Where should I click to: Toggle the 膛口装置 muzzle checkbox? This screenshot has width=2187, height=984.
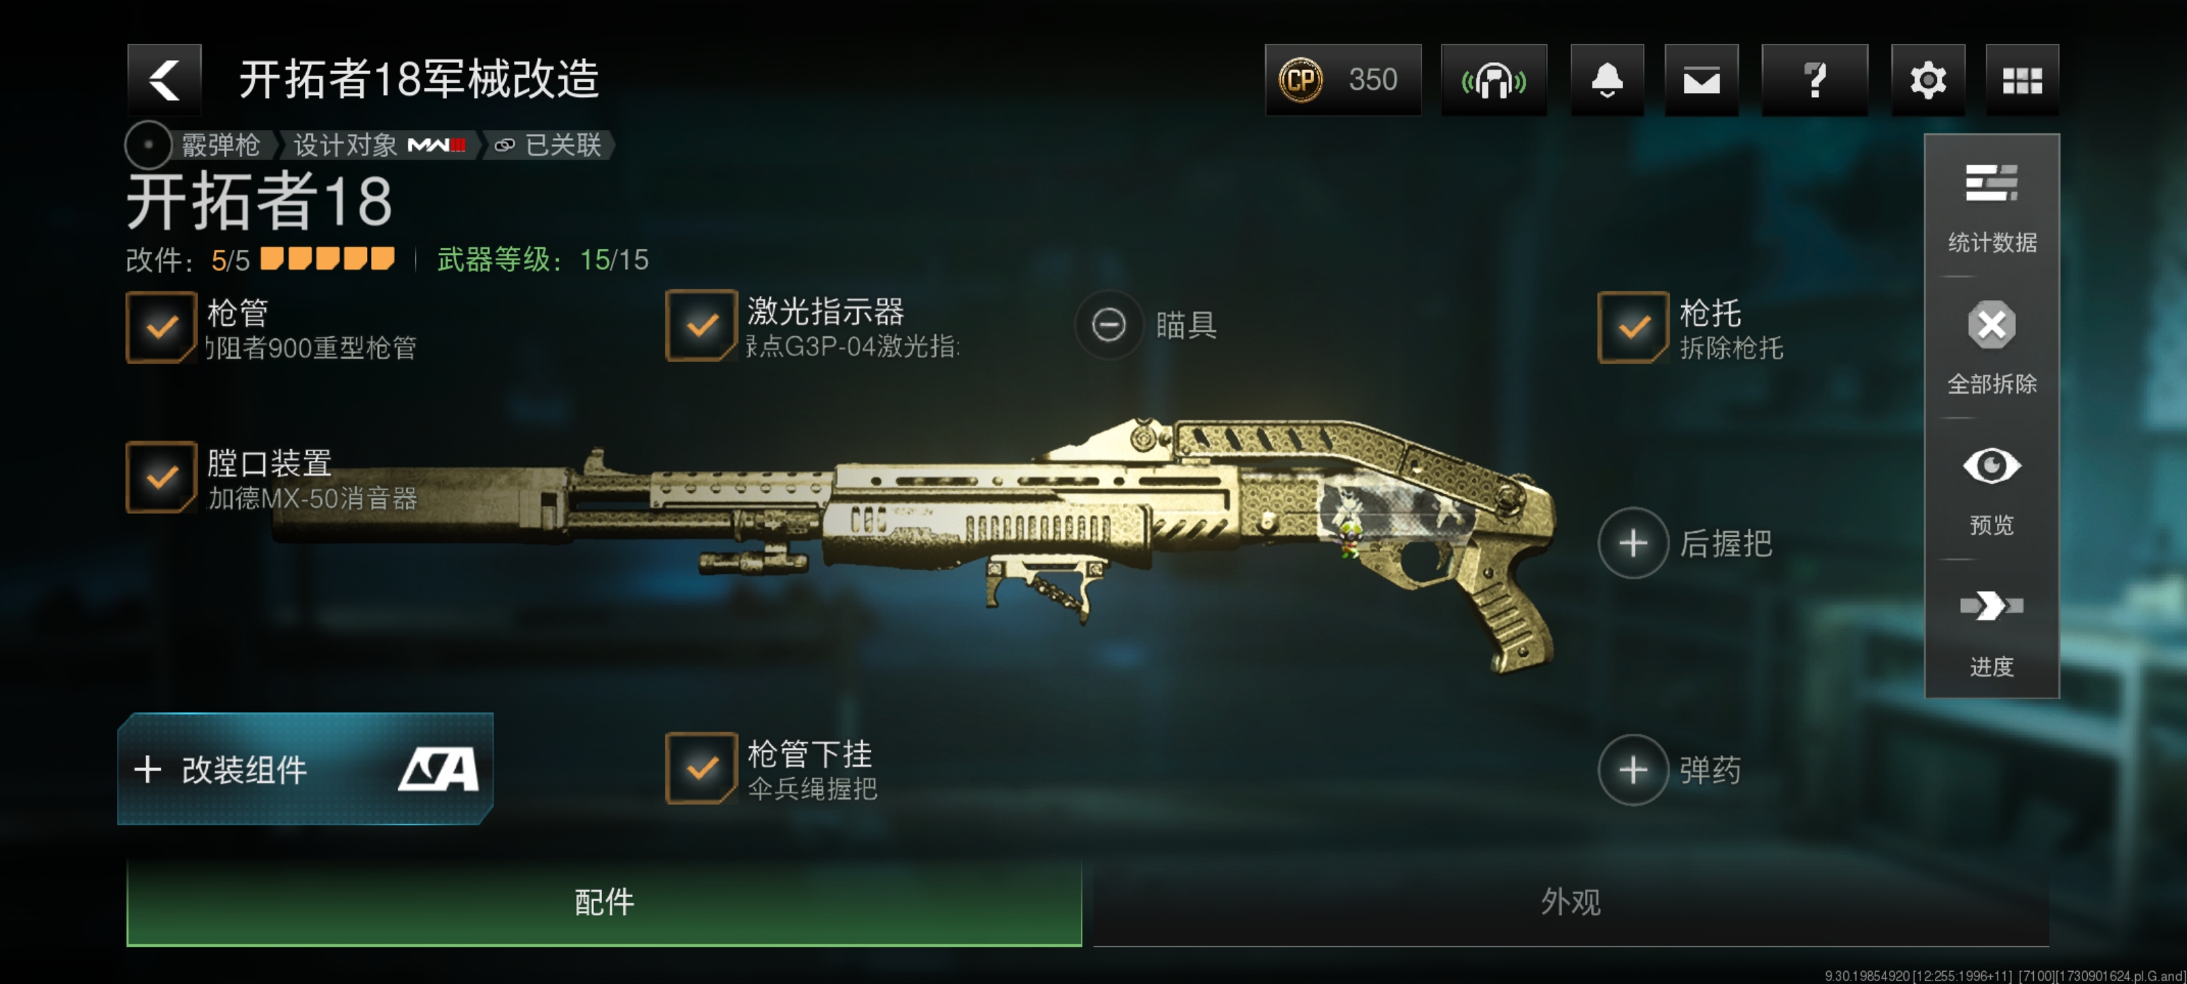click(161, 477)
